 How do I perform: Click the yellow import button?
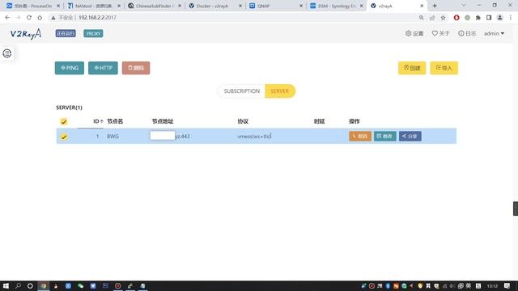pyautogui.click(x=444, y=68)
